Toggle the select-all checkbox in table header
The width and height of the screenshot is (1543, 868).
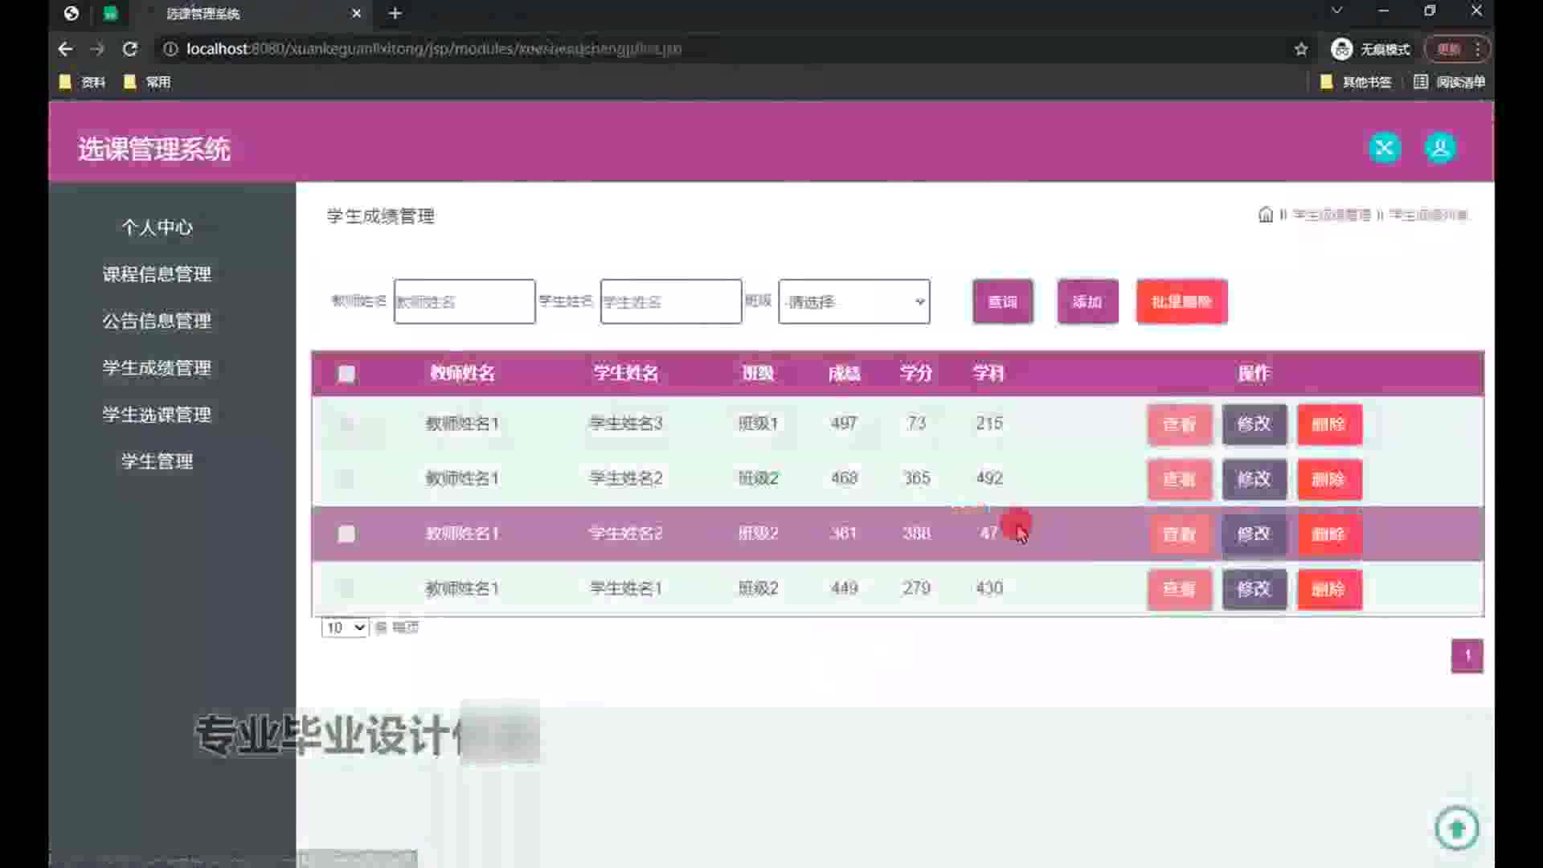click(x=346, y=374)
